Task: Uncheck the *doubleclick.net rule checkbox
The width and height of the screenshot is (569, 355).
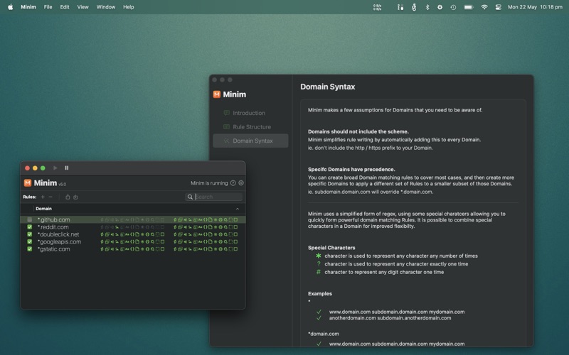Action: click(x=29, y=234)
